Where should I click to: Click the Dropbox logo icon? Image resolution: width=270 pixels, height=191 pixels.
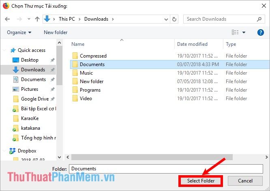tap(13, 151)
